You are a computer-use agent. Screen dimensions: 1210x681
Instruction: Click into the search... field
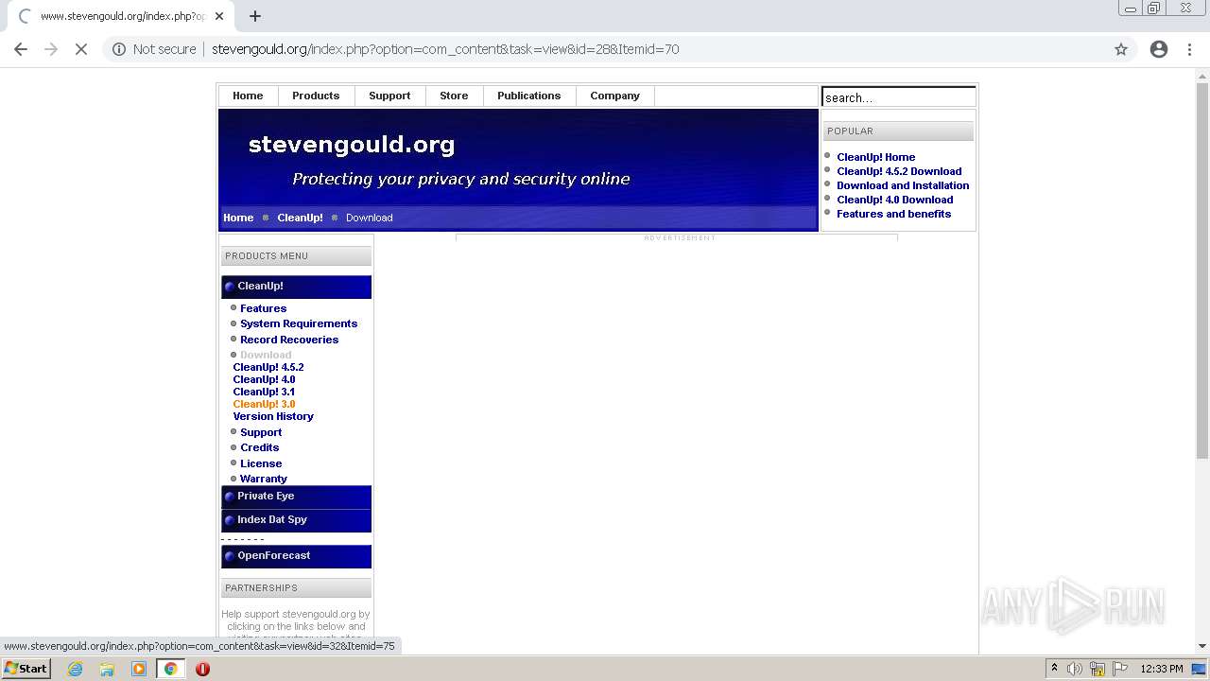898,97
